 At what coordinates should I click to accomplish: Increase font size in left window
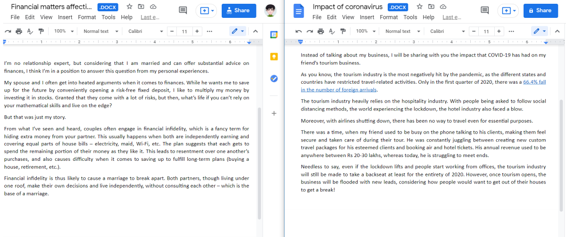(x=197, y=32)
